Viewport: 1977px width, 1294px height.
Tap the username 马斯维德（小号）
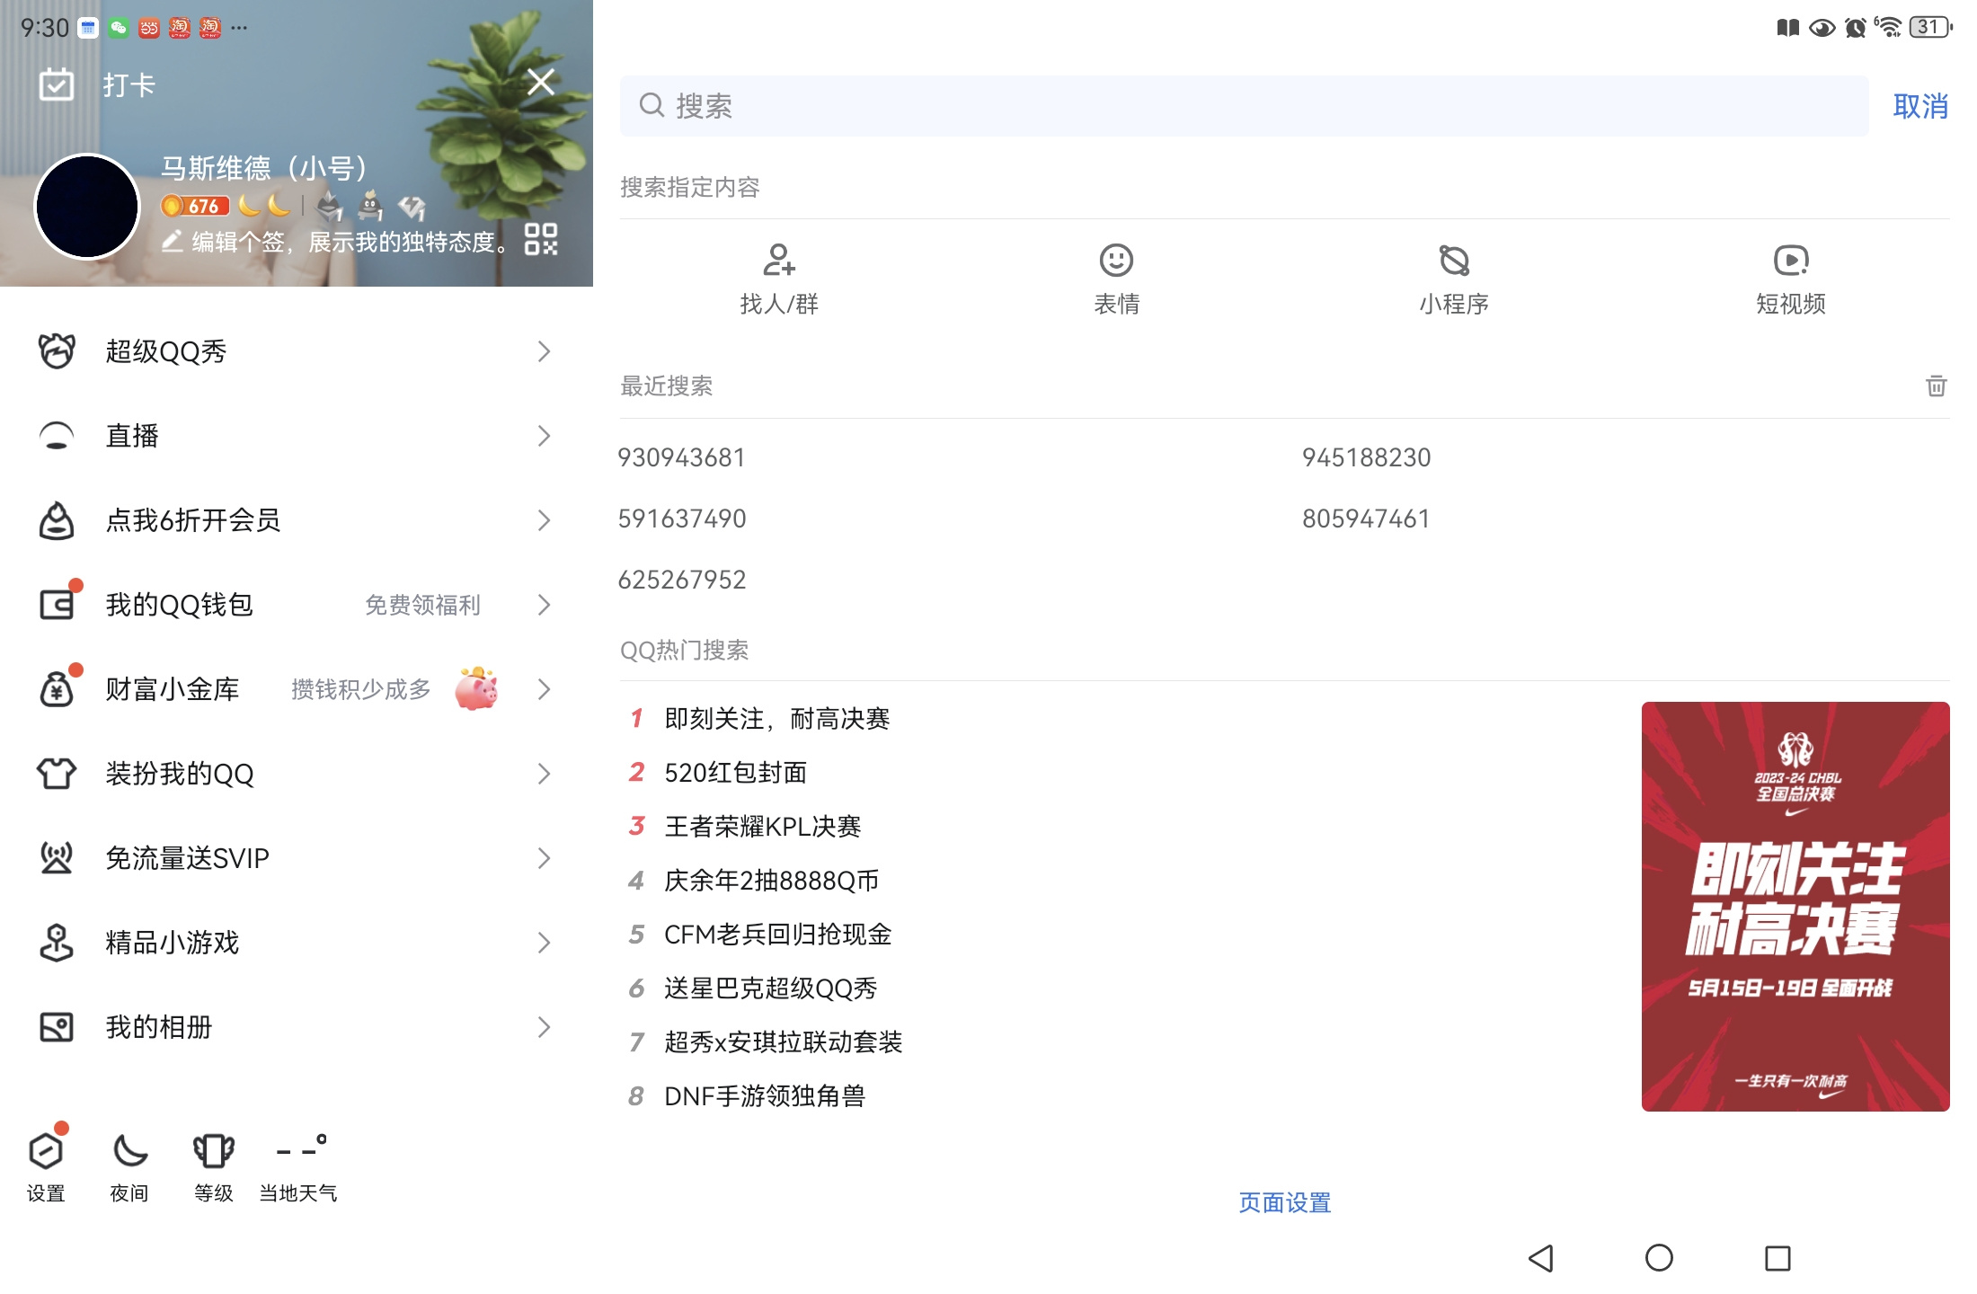264,168
